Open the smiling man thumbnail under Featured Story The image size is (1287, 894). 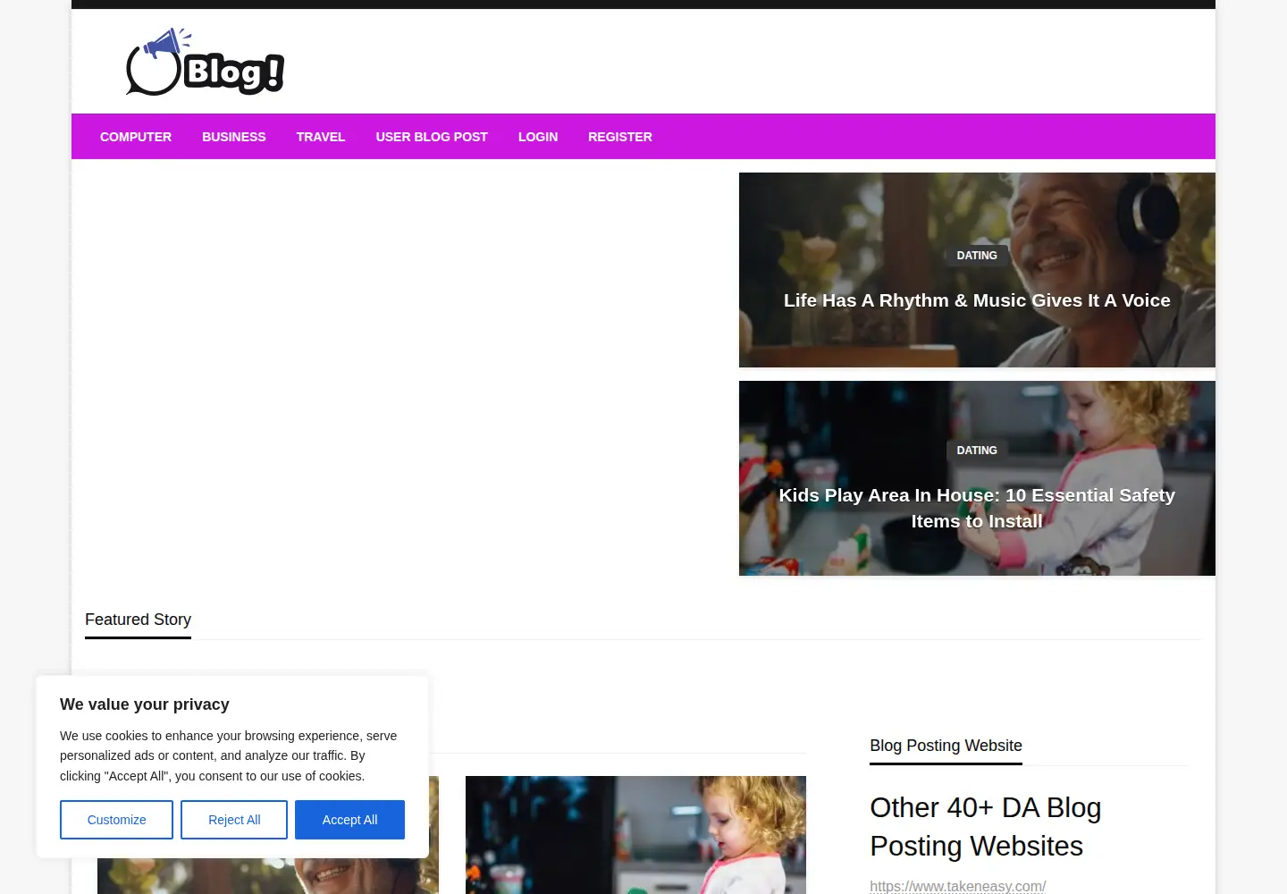(268, 876)
